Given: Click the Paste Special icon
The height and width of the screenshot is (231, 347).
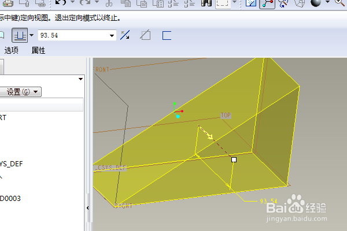Looking at the screenshot, I should click(x=158, y=3).
